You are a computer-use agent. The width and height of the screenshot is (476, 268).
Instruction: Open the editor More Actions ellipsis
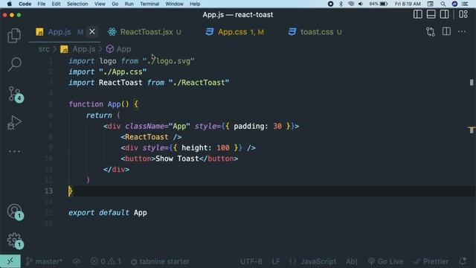coord(462,31)
